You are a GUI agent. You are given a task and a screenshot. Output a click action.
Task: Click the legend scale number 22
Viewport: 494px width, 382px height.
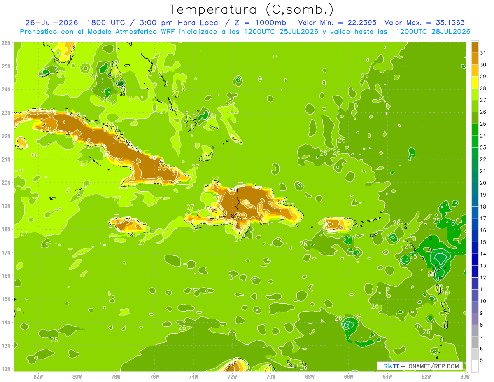point(483,159)
